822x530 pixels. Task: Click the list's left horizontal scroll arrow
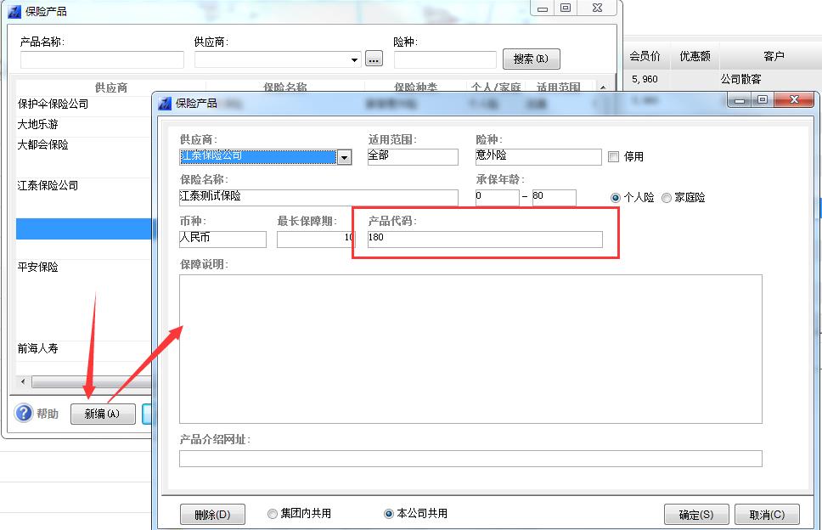click(x=23, y=382)
